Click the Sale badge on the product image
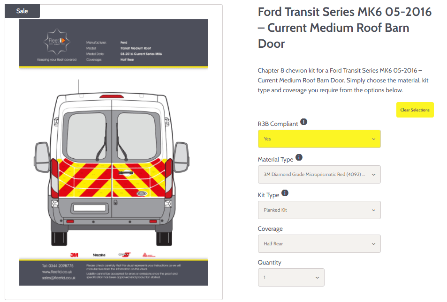Viewport: 447px width, 302px height. 22,11
